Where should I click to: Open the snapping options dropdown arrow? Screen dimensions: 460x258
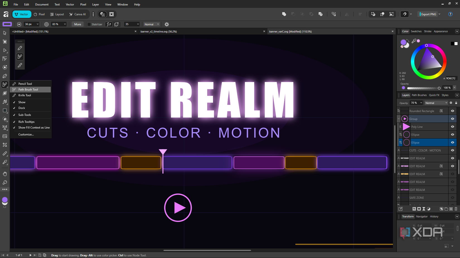click(x=411, y=14)
